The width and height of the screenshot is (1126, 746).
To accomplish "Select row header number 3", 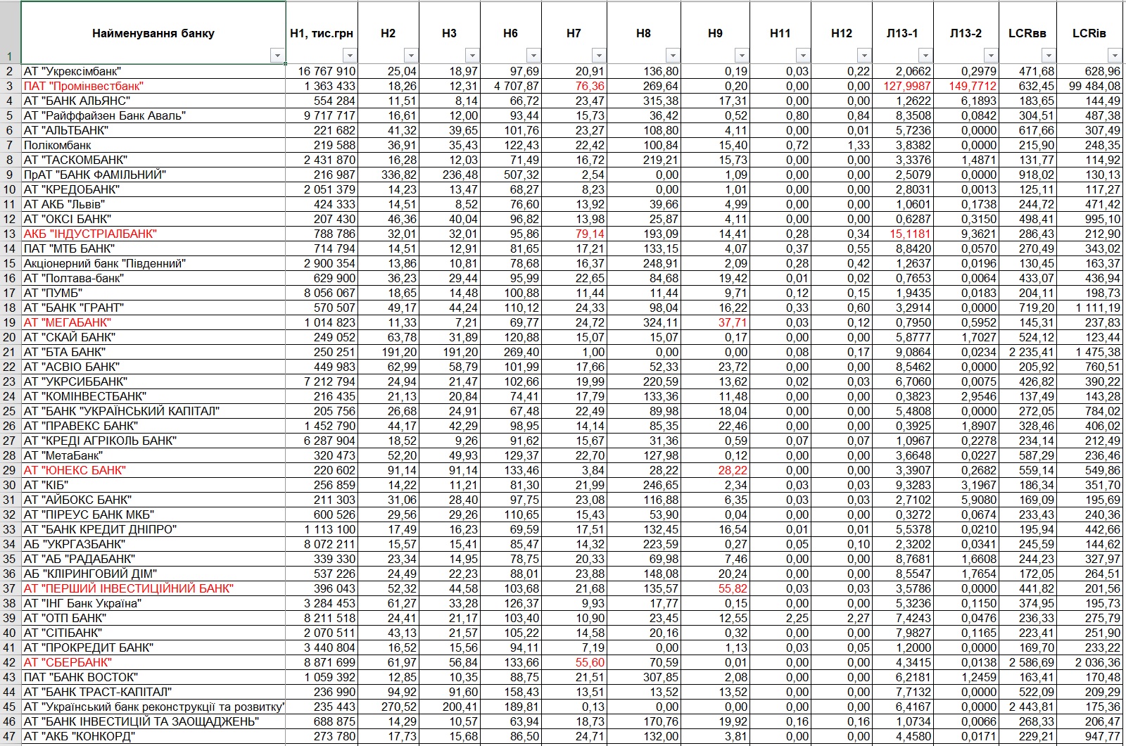I will [x=10, y=86].
